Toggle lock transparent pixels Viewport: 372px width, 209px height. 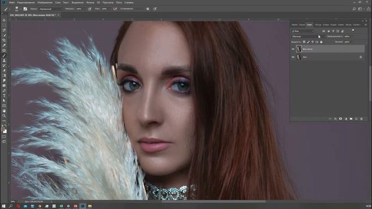(304, 42)
